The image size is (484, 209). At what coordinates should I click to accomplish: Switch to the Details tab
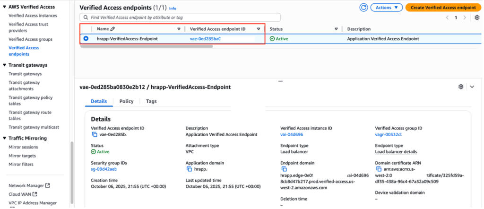tap(99, 101)
